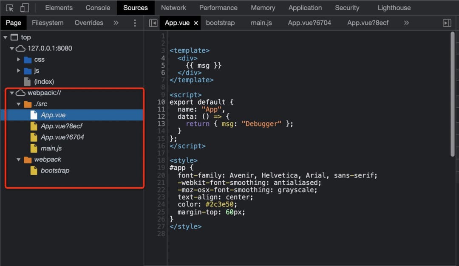Select the Filesystem navigator tab
Image resolution: width=459 pixels, height=266 pixels.
point(48,23)
